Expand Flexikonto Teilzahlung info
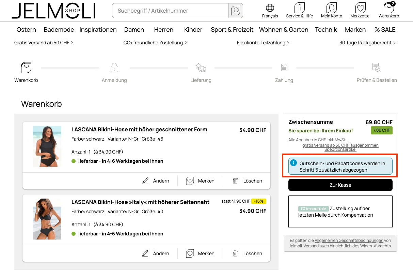413x275 pixels. tap(263, 43)
